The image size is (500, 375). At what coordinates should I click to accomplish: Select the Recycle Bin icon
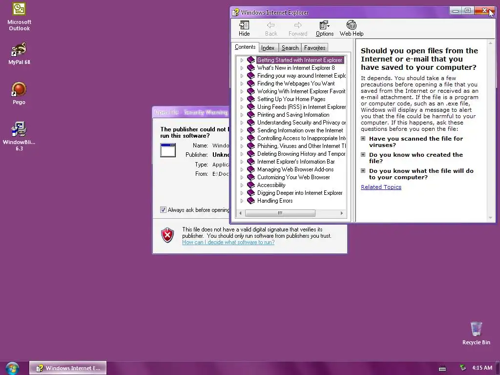[x=476, y=333]
